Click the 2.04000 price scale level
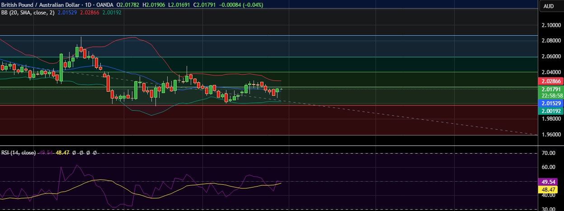Screen dimensions: 564x211 coord(551,72)
